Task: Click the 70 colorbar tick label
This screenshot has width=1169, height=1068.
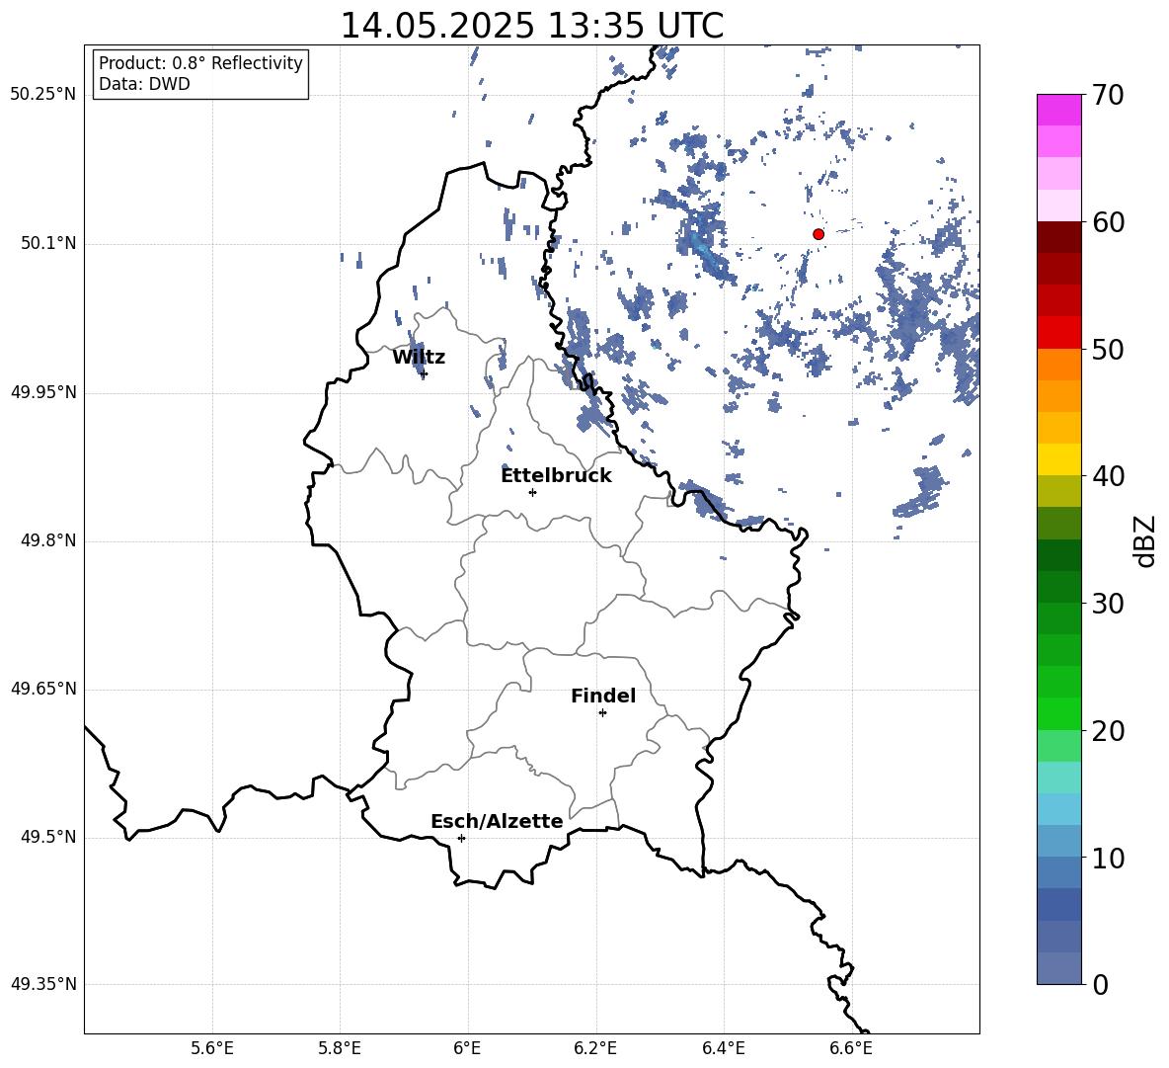Action: click(1108, 95)
